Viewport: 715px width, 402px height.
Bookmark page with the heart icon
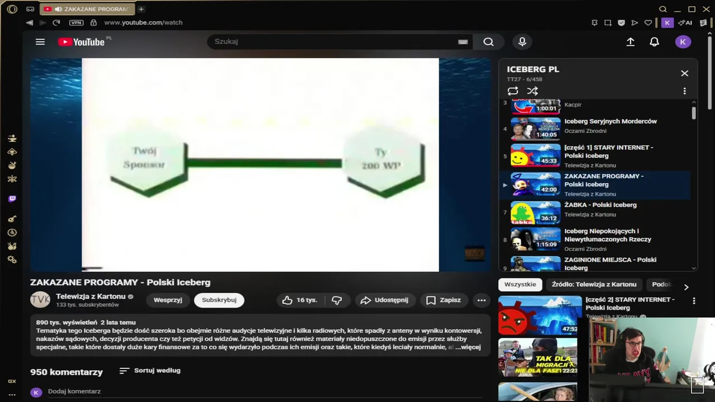648,23
